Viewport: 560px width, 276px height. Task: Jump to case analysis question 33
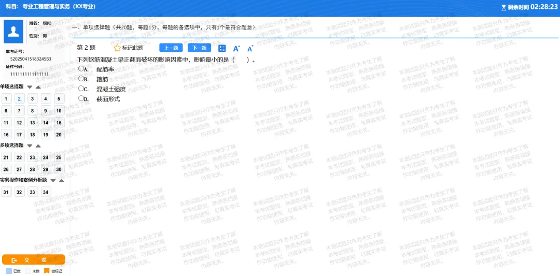[33, 193]
